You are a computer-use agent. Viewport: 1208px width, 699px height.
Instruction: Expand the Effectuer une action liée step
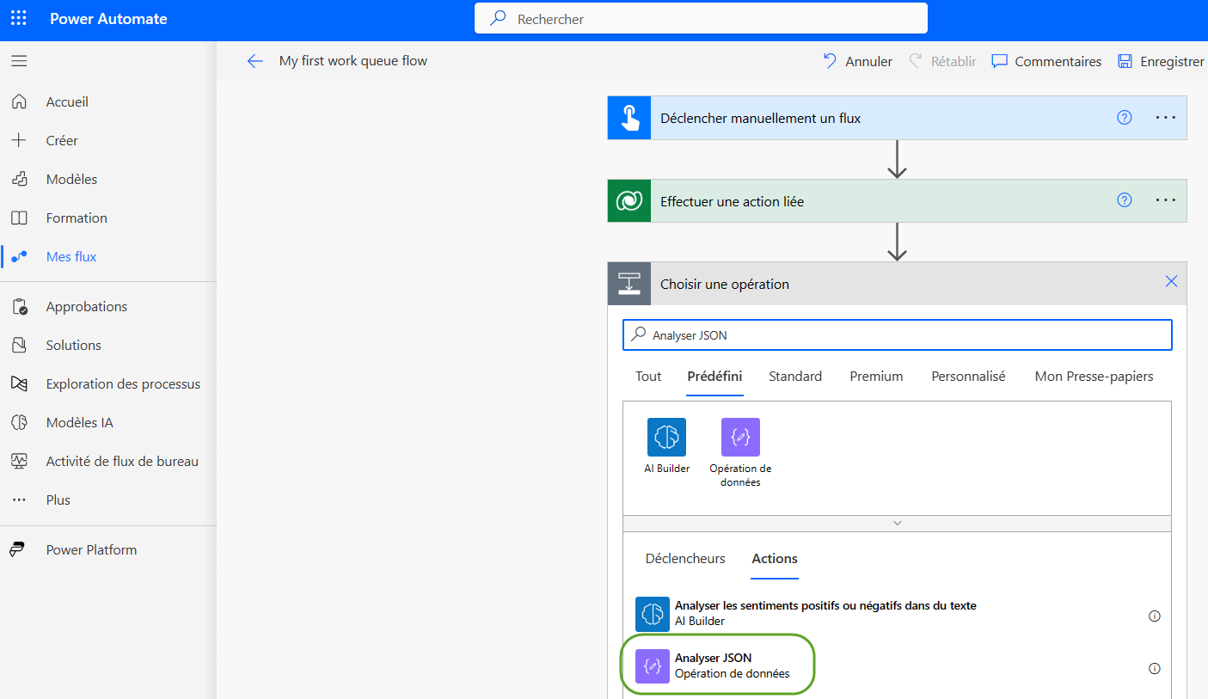(897, 201)
